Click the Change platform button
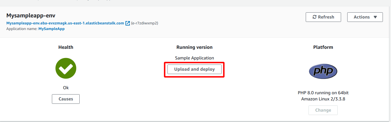 tap(323, 110)
